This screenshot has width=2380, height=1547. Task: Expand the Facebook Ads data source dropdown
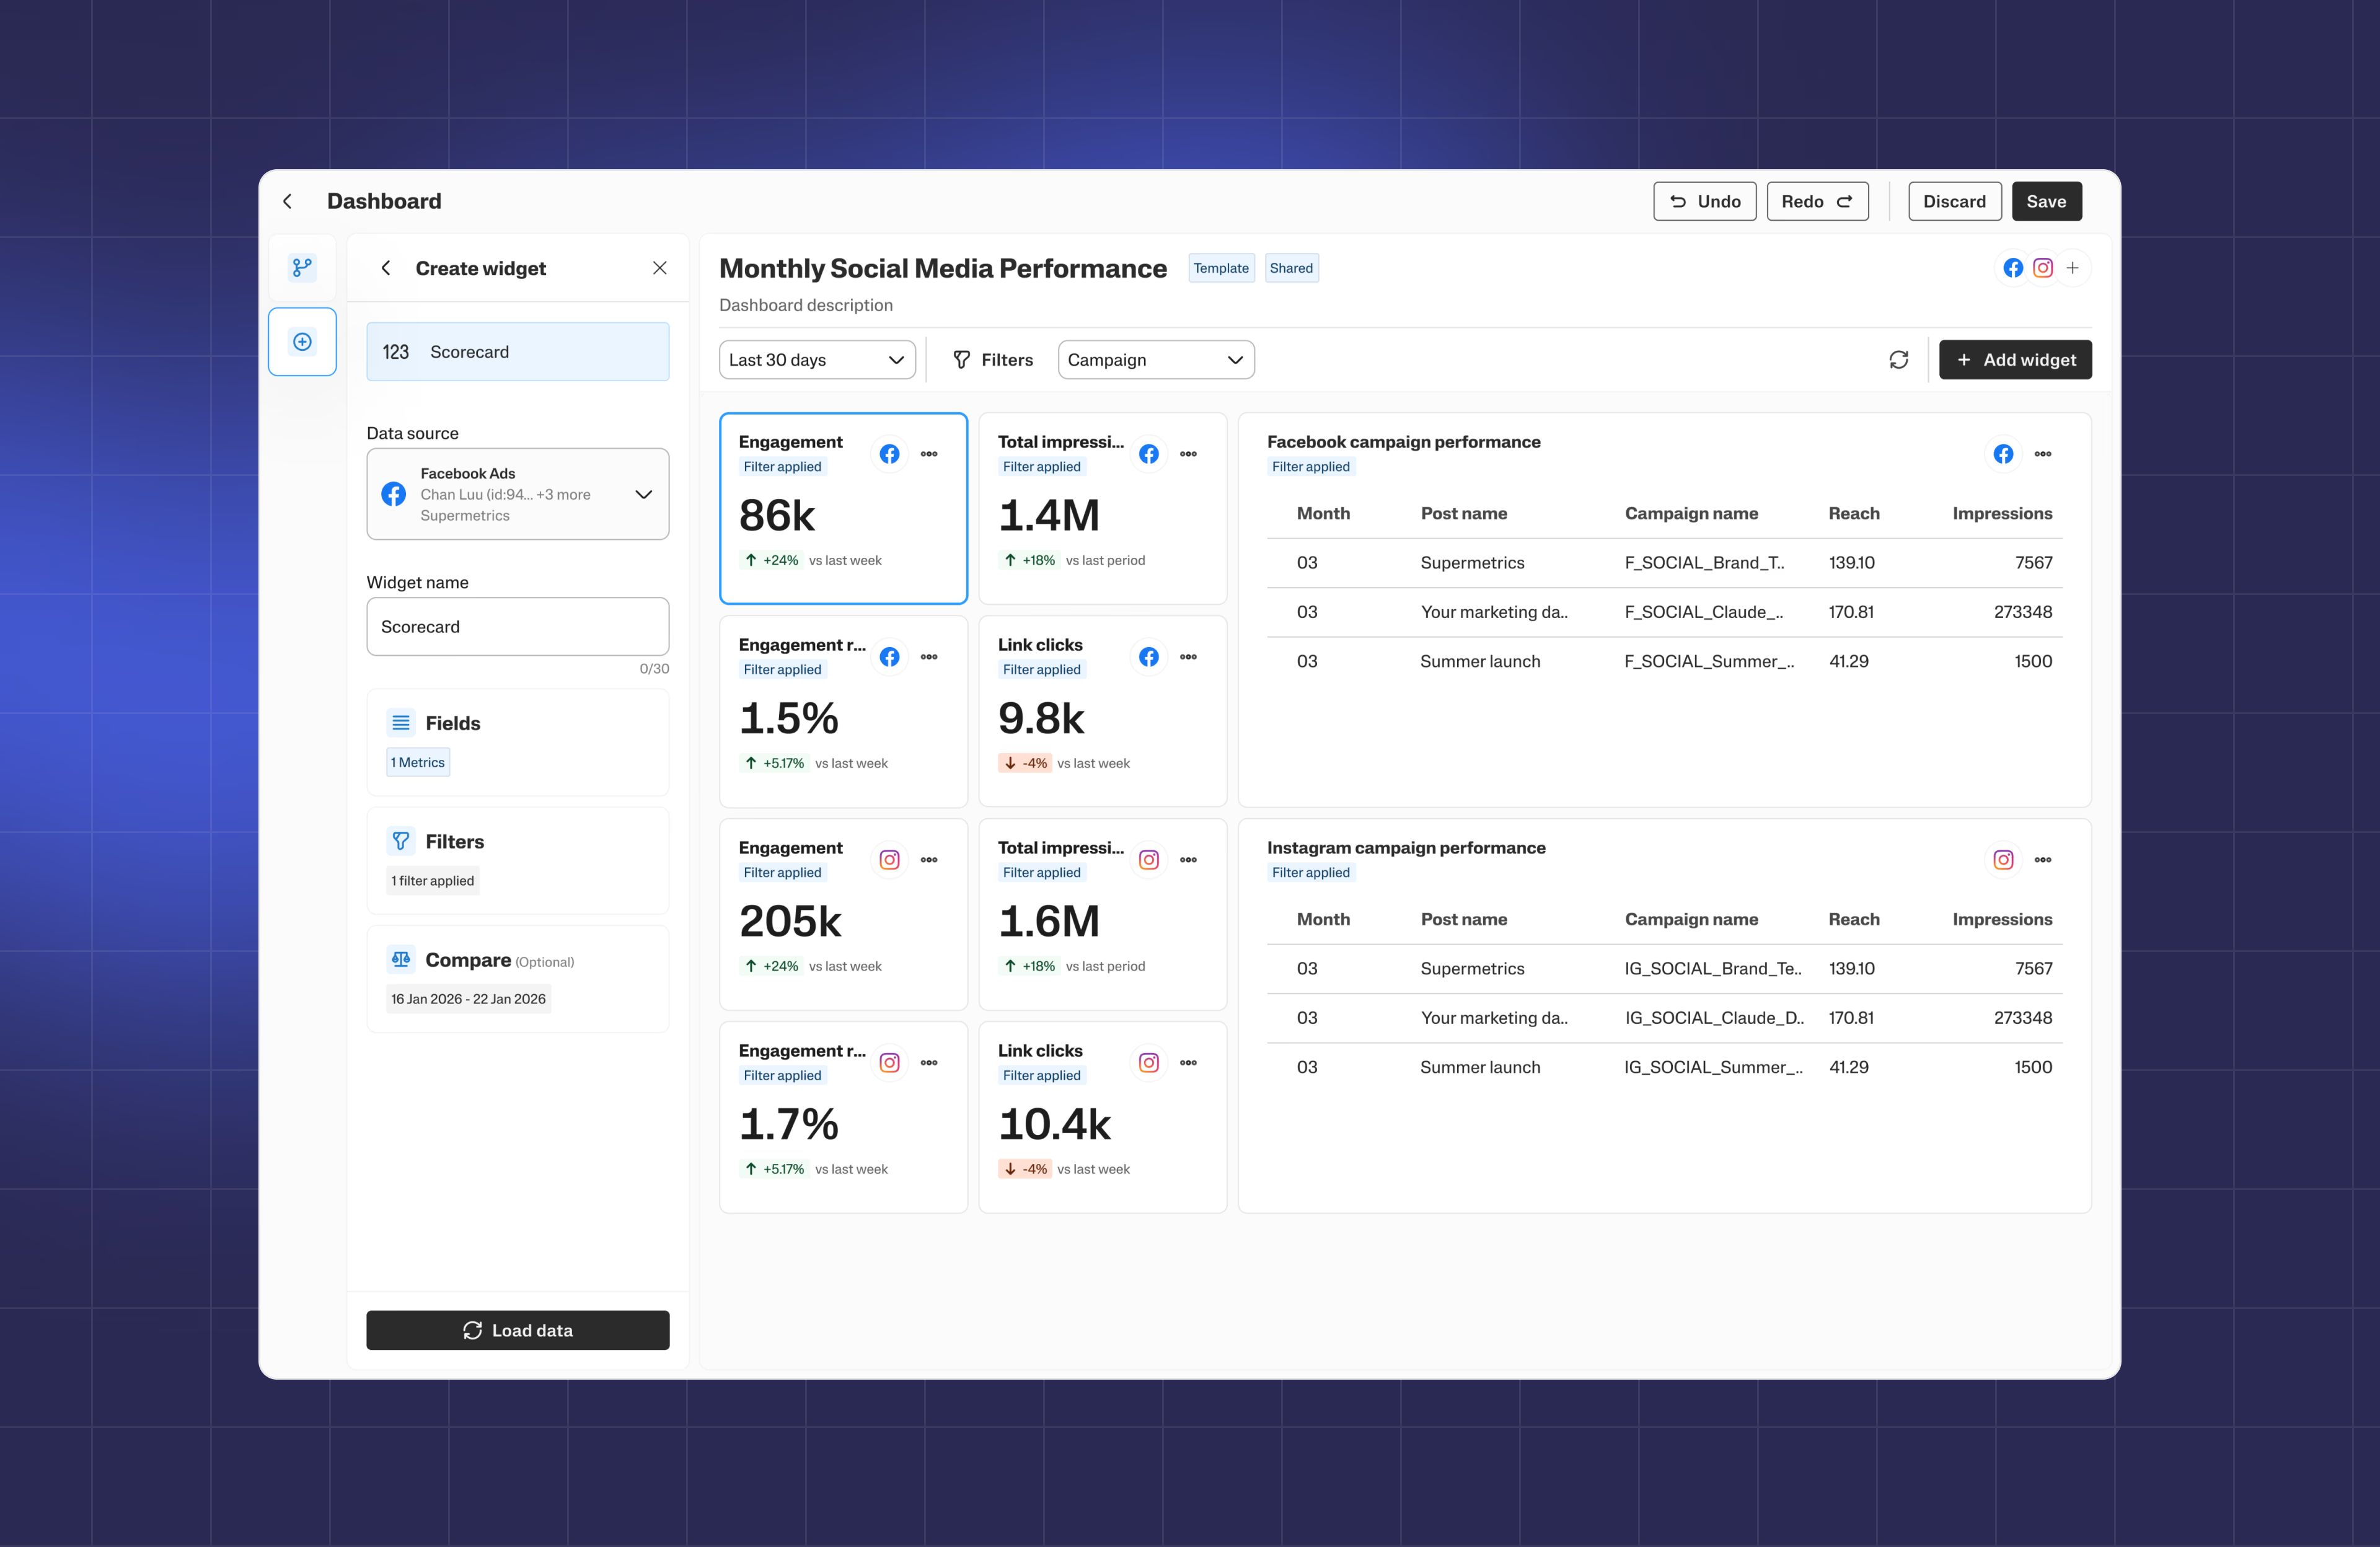pos(518,494)
